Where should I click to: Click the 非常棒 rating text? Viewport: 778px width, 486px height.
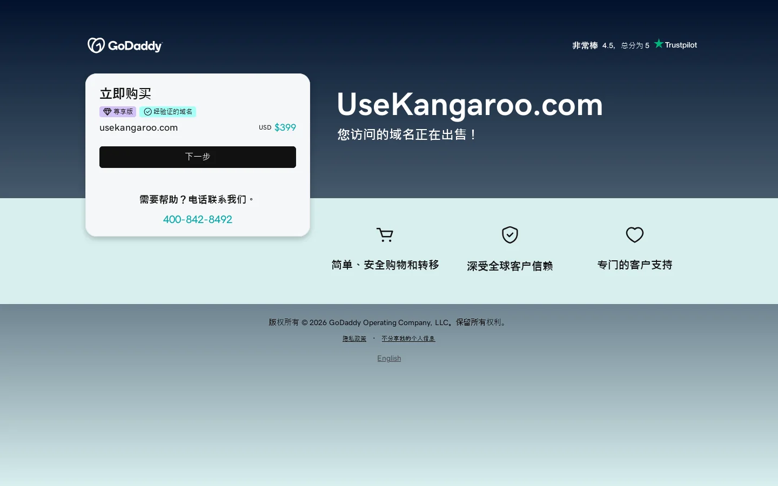tap(585, 45)
